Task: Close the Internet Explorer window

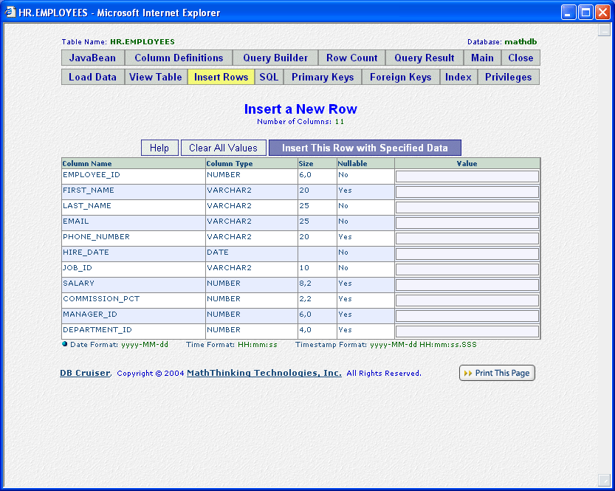Action: pos(602,13)
